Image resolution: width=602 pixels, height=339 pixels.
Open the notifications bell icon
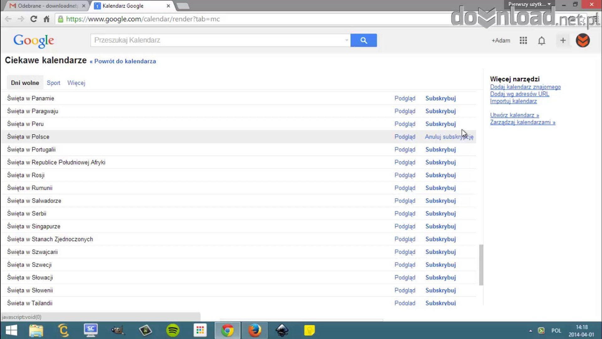coord(541,40)
